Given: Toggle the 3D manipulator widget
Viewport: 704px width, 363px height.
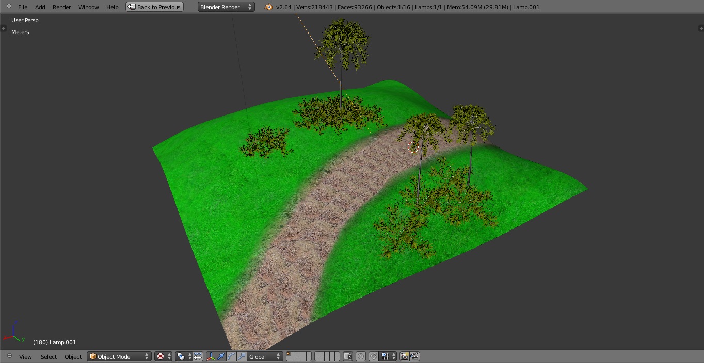Looking at the screenshot, I should point(211,356).
